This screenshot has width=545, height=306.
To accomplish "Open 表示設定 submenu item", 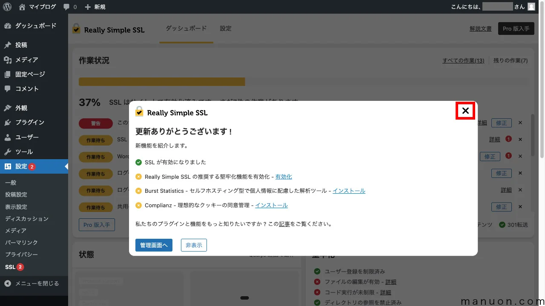I will click(16, 206).
